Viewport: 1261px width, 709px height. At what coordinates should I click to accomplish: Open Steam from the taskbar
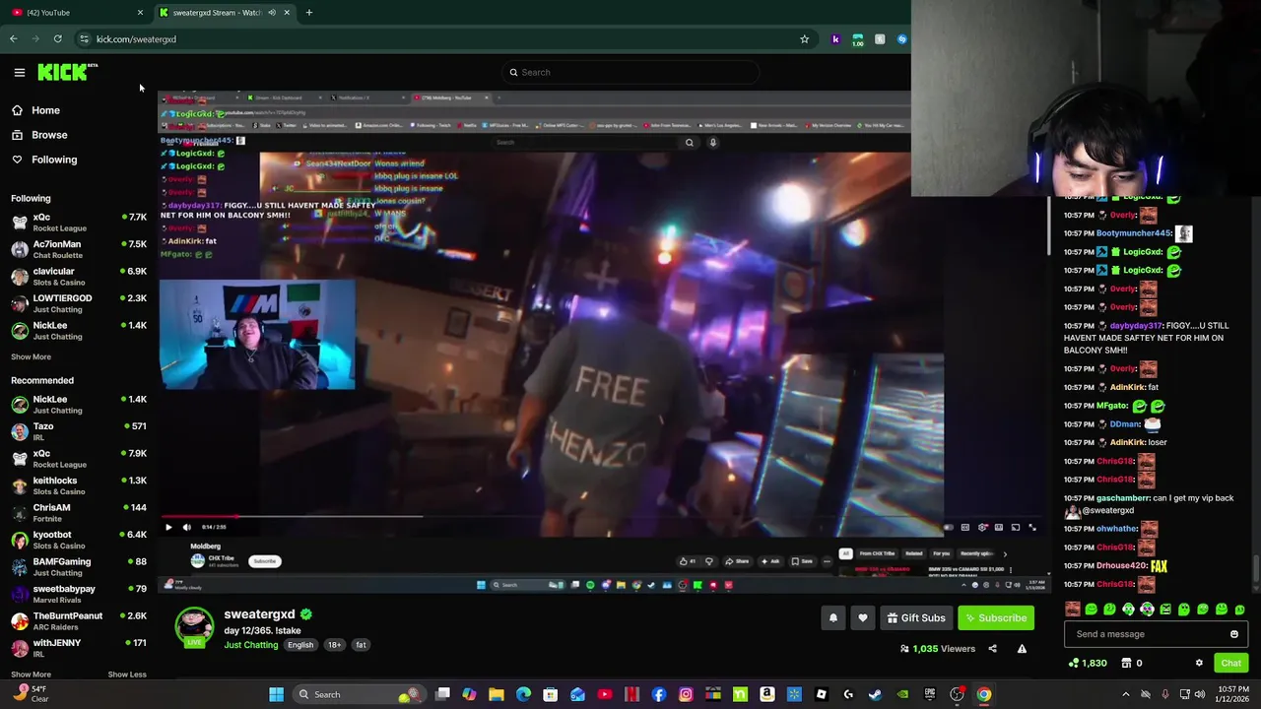coord(875,694)
